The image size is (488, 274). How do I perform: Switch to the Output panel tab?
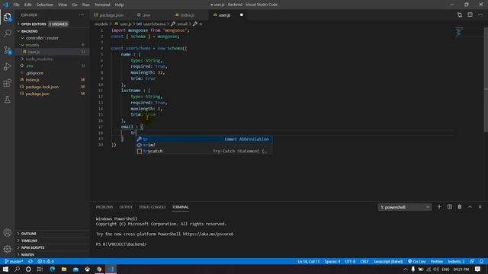(x=126, y=207)
